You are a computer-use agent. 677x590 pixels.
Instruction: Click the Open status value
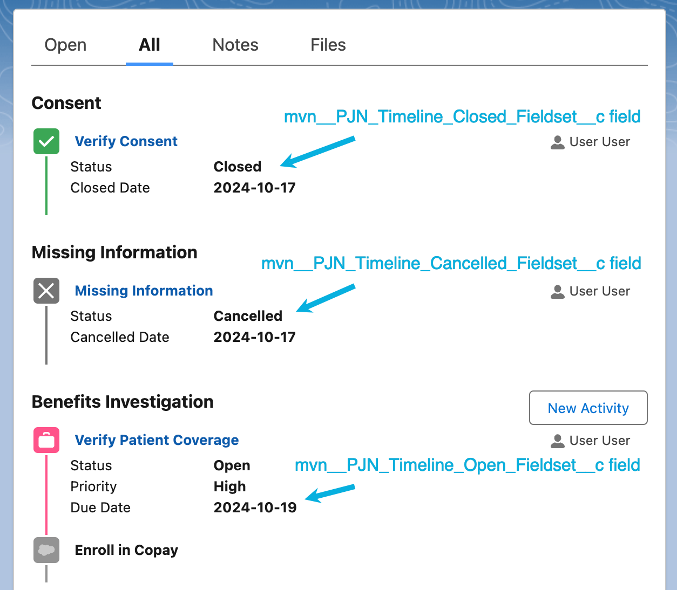pos(232,465)
